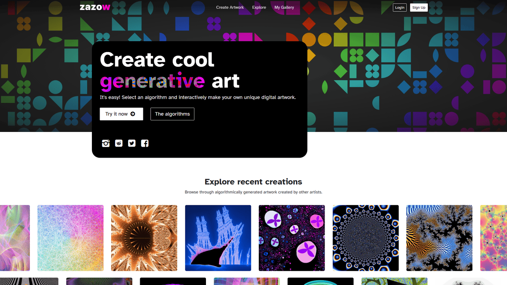Open the pastel rainbow line-web artwork
This screenshot has width=507, height=285.
[x=70, y=238]
